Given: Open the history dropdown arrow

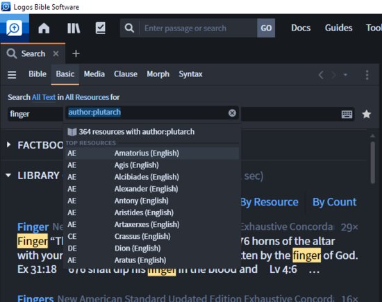Looking at the screenshot, I should click(x=345, y=75).
